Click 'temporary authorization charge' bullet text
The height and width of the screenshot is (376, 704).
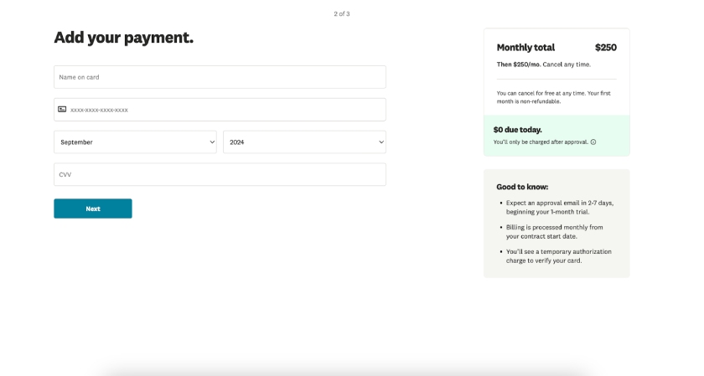pos(558,255)
